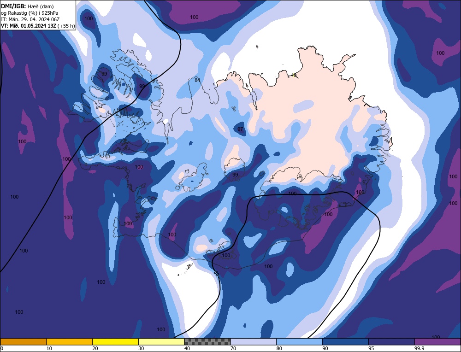Click the rotated "80" label on black contour line
The image size is (461, 352).
point(216,273)
